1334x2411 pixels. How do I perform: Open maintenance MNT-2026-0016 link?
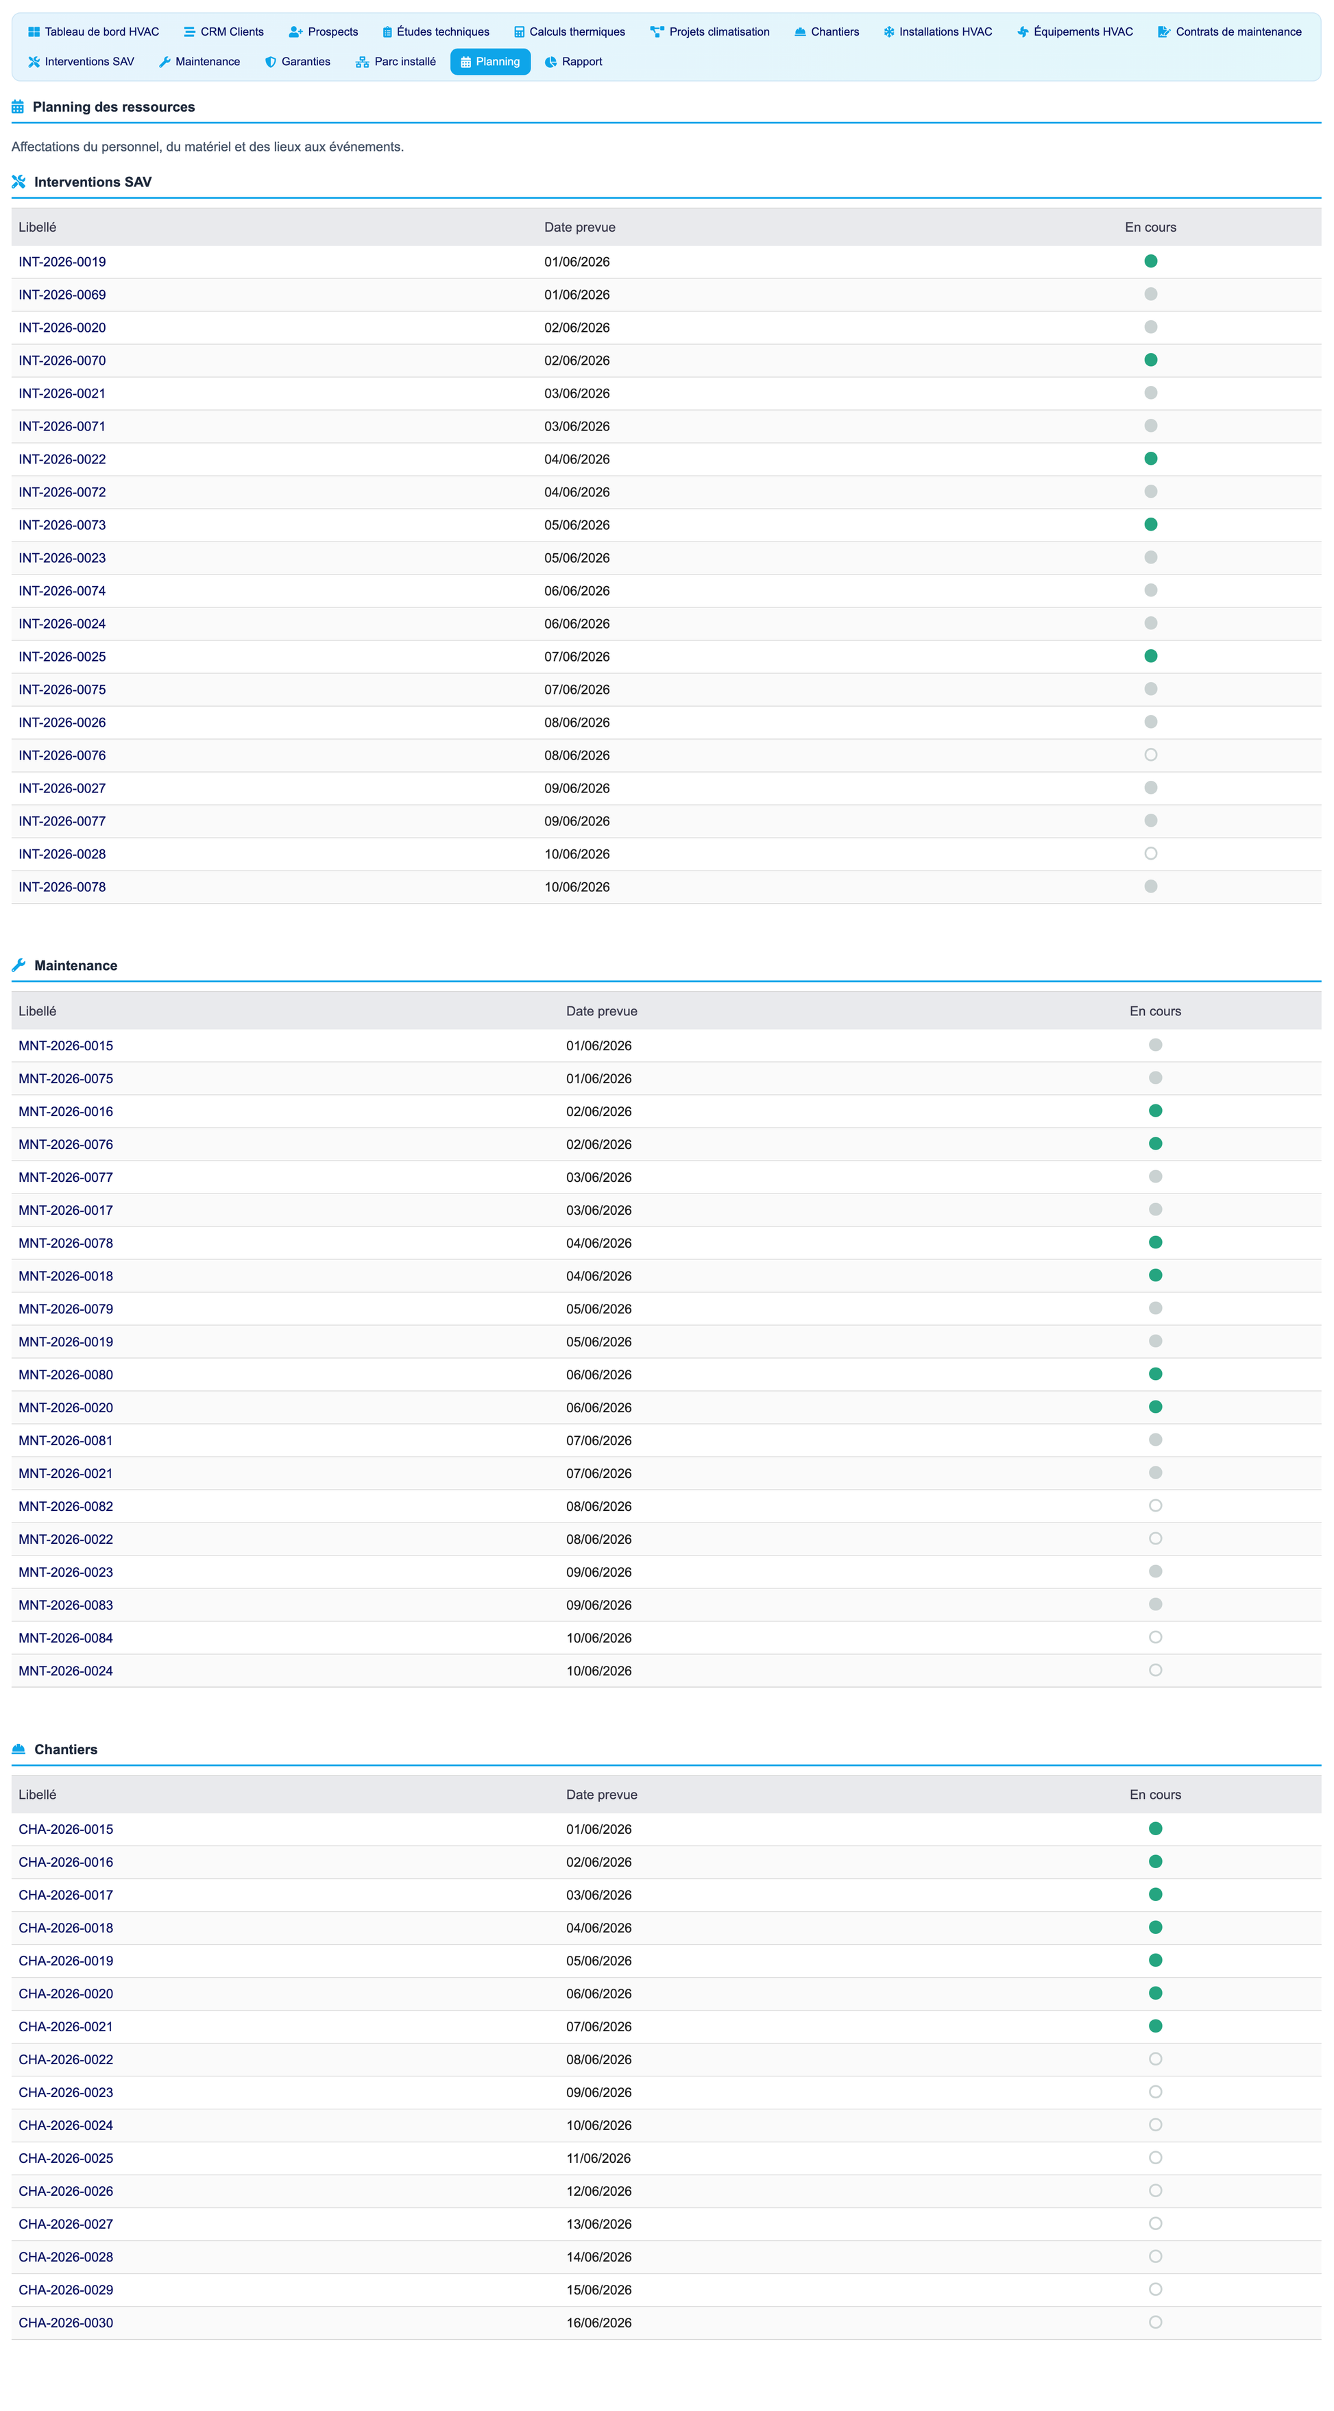(66, 1111)
